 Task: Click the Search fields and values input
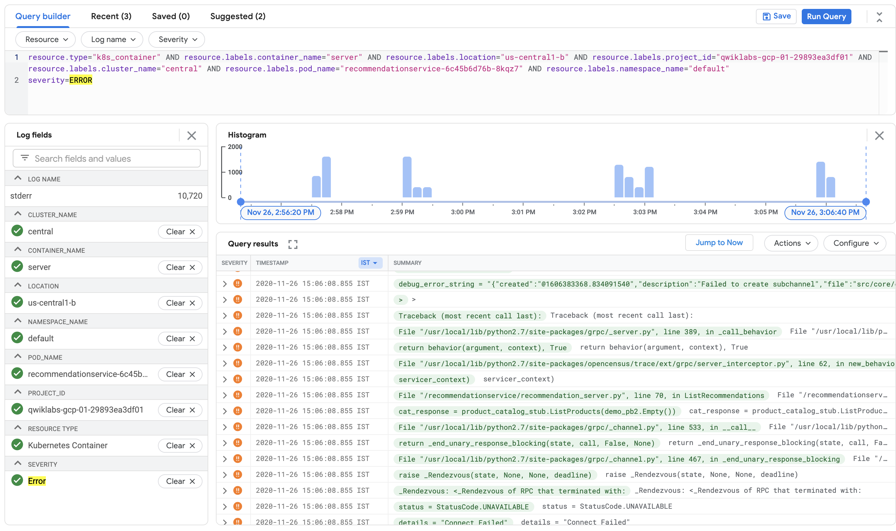[x=106, y=158]
